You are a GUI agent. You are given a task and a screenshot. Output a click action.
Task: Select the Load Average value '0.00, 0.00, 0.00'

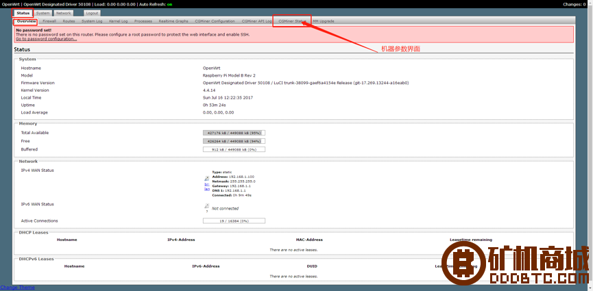tap(218, 112)
